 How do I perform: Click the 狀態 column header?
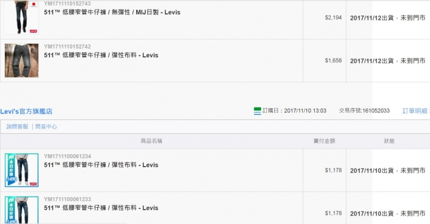389,141
